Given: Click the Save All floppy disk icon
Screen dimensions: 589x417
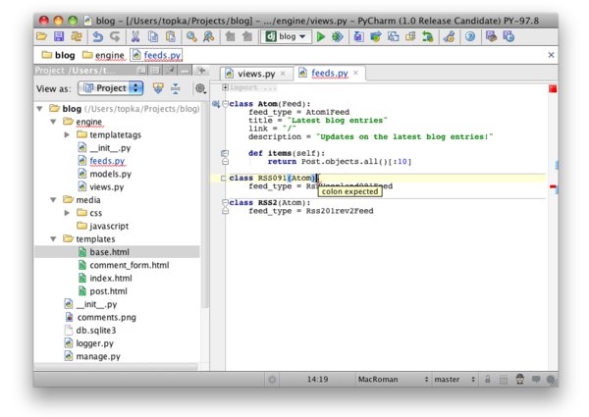Looking at the screenshot, I should (x=60, y=36).
